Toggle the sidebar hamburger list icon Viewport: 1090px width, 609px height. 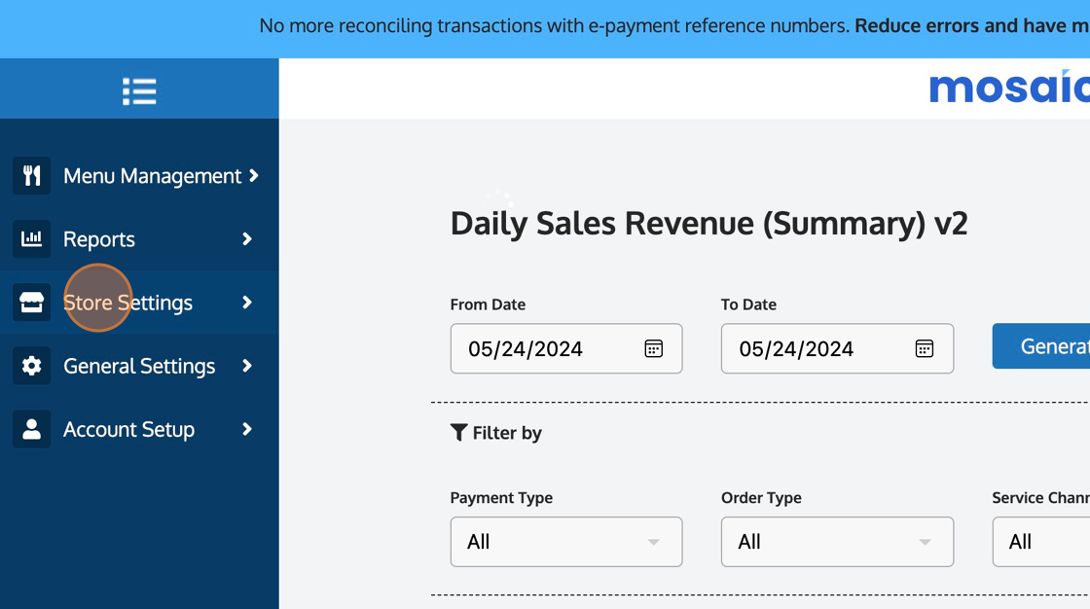coord(139,91)
